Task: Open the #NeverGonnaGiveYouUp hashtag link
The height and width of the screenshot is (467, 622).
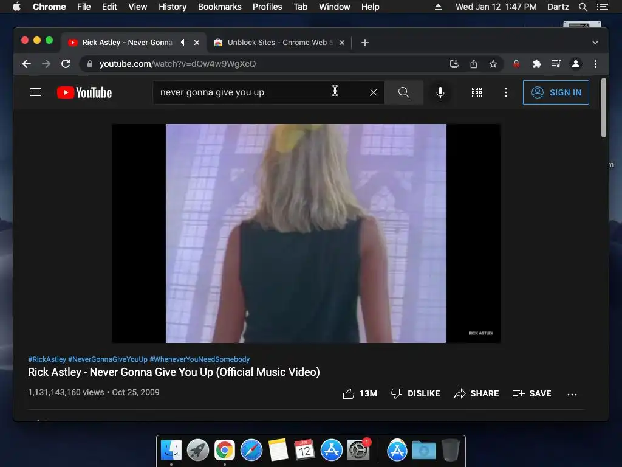Action: pyautogui.click(x=108, y=359)
